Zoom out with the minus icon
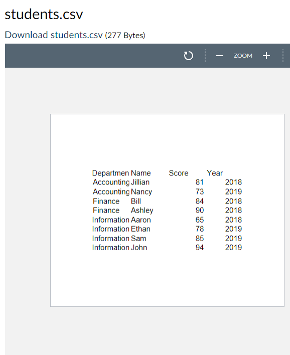 [220, 56]
